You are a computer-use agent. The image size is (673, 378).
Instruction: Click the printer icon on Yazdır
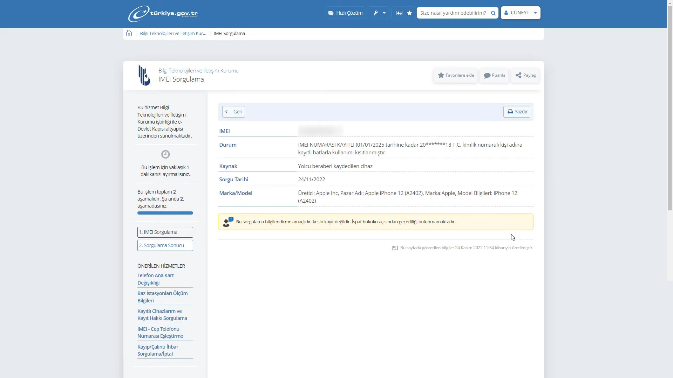click(510, 112)
